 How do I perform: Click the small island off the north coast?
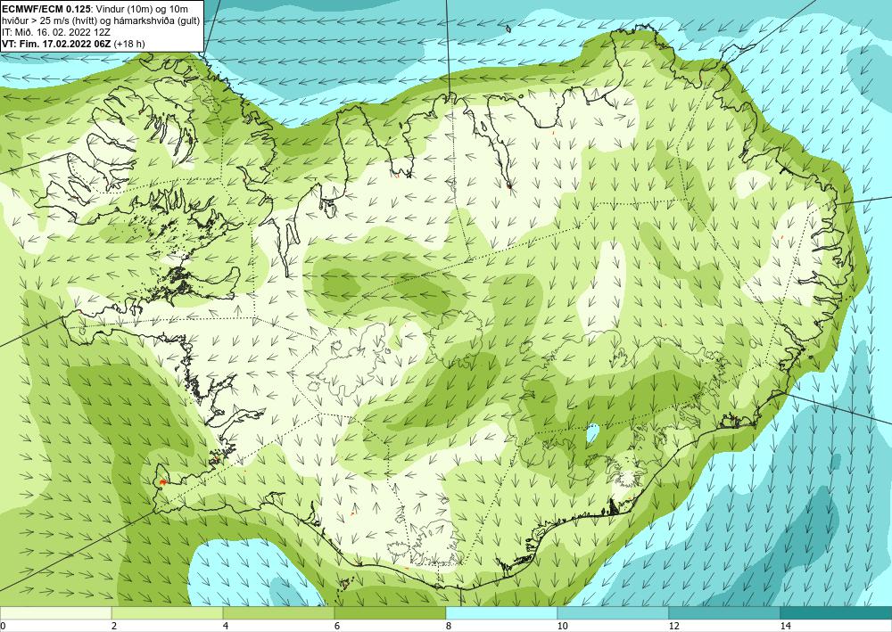[x=508, y=29]
